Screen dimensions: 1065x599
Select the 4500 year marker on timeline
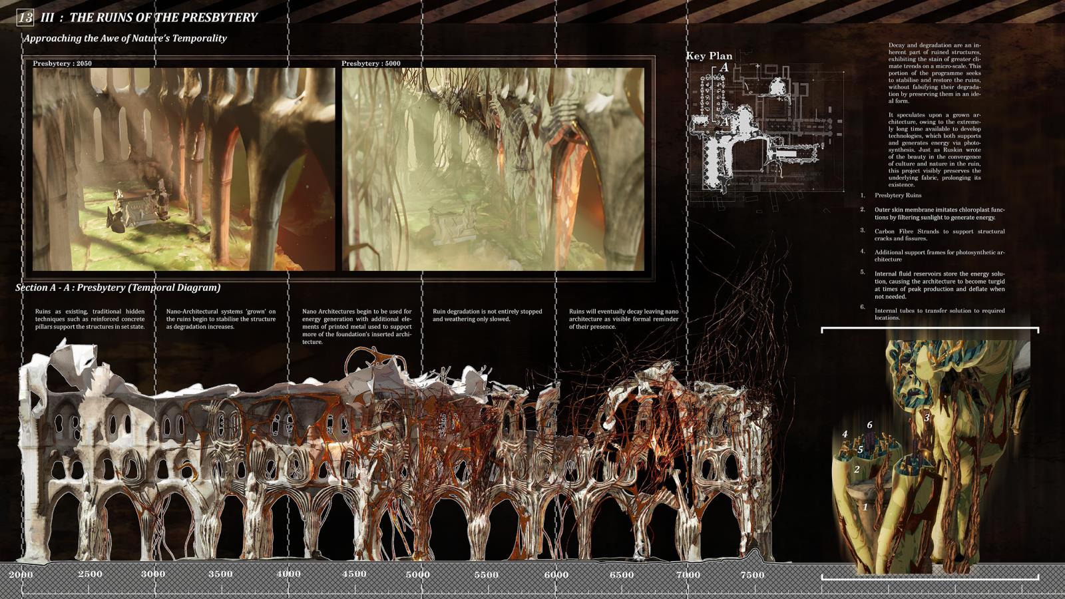click(354, 574)
